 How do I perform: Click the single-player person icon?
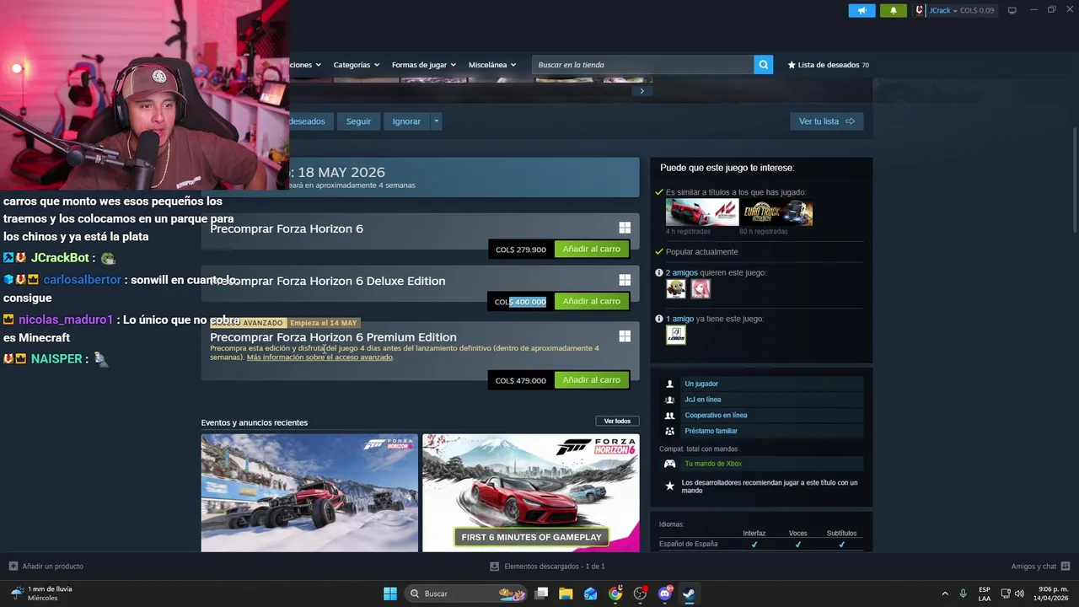pyautogui.click(x=669, y=384)
